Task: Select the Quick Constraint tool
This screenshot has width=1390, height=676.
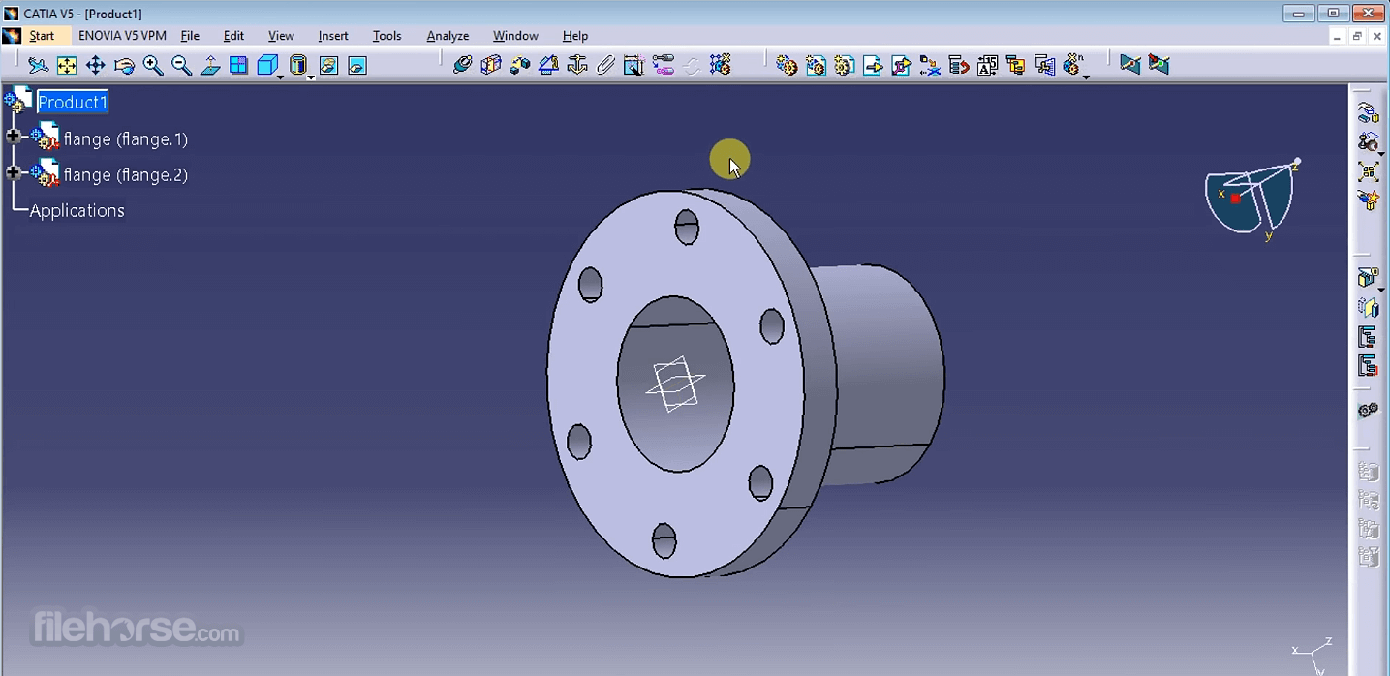Action: (634, 65)
